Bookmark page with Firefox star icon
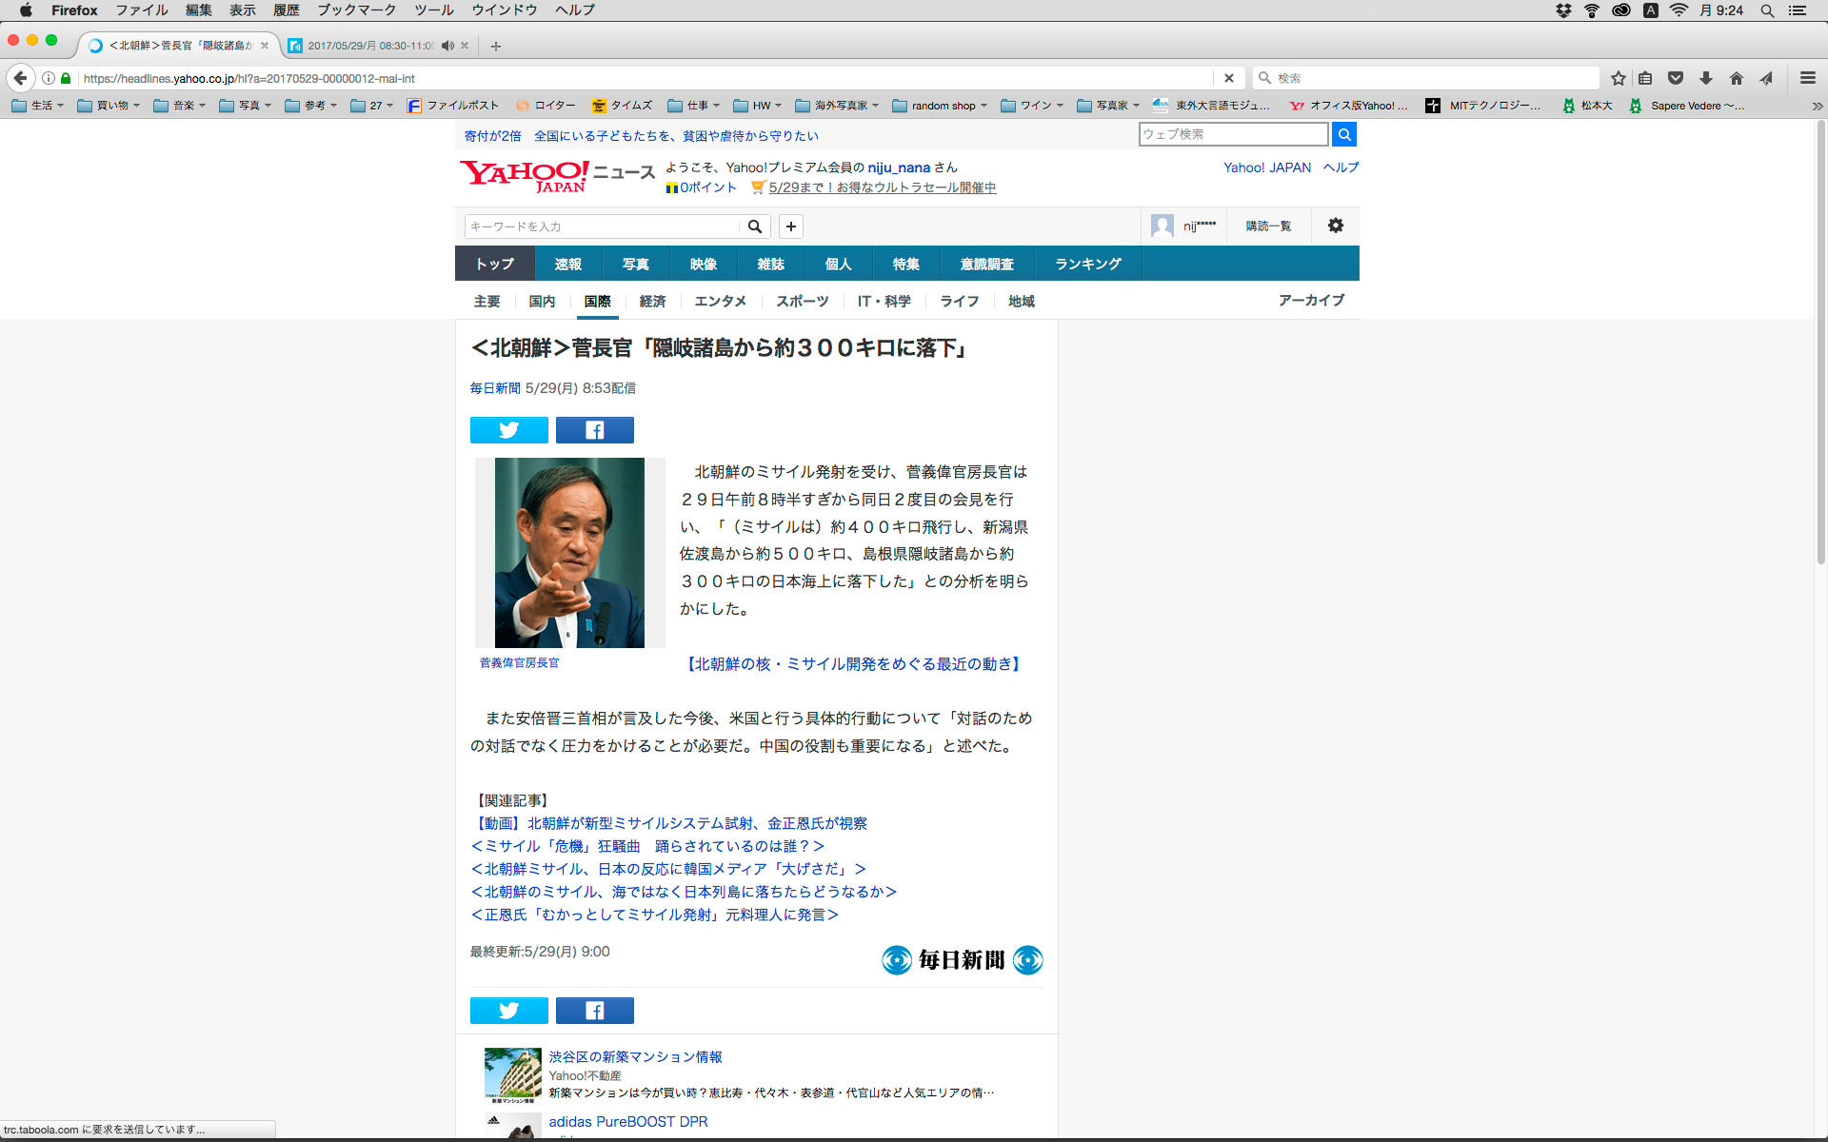 pyautogui.click(x=1618, y=78)
